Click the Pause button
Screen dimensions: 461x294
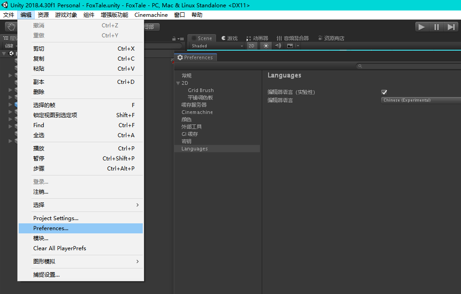point(436,27)
